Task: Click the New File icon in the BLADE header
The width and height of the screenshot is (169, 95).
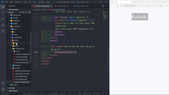Action: (x=20, y=12)
